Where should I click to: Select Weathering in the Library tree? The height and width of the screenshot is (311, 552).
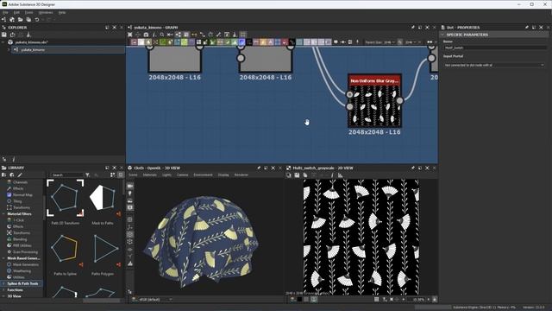click(22, 270)
